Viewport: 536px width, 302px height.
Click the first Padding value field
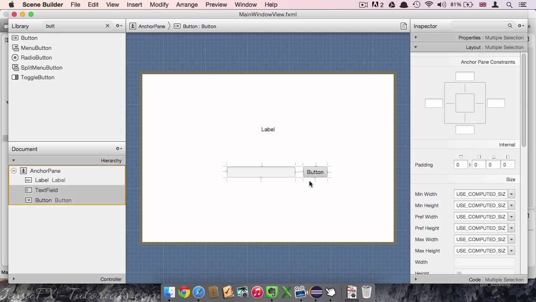point(461,165)
